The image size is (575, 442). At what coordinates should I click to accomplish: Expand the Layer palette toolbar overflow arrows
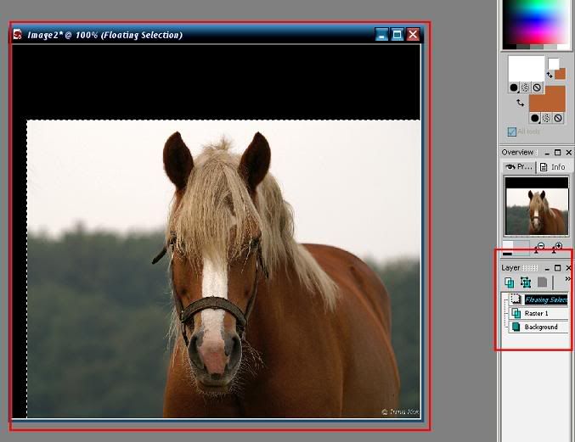coord(567,279)
